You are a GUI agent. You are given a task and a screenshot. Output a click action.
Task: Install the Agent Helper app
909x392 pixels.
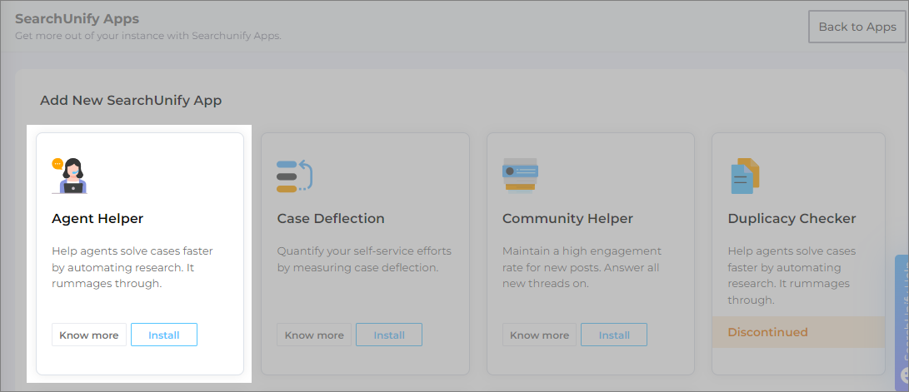pos(164,335)
